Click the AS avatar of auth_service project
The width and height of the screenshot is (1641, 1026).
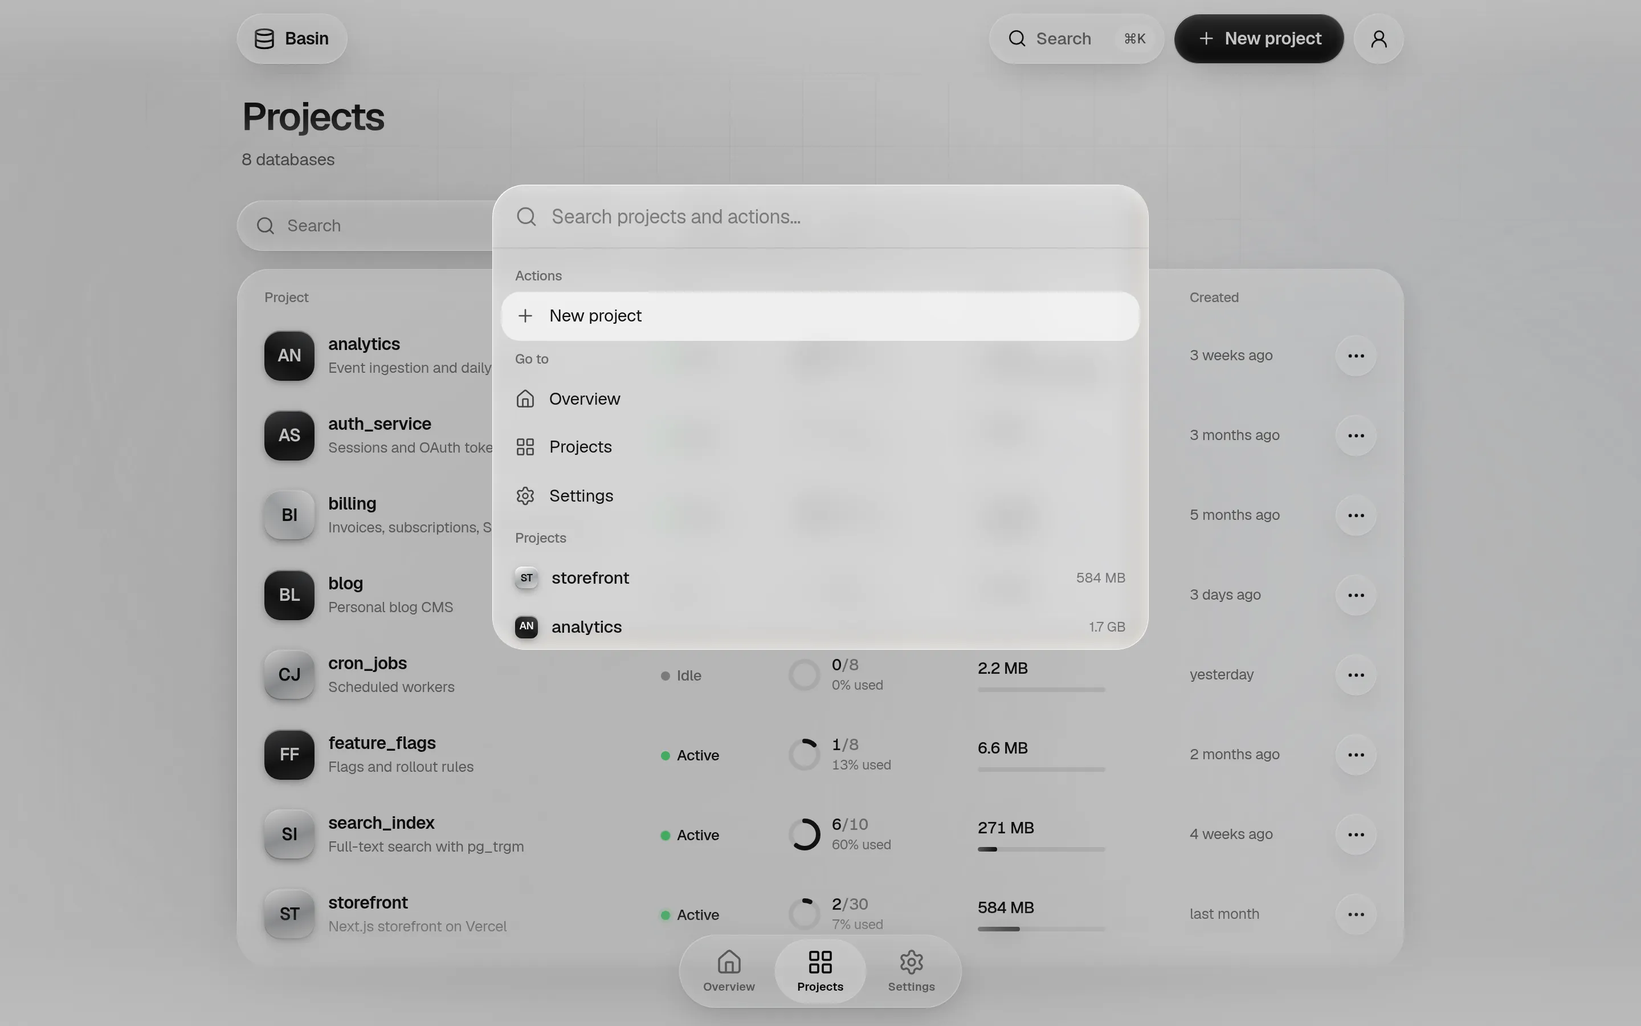(x=289, y=435)
